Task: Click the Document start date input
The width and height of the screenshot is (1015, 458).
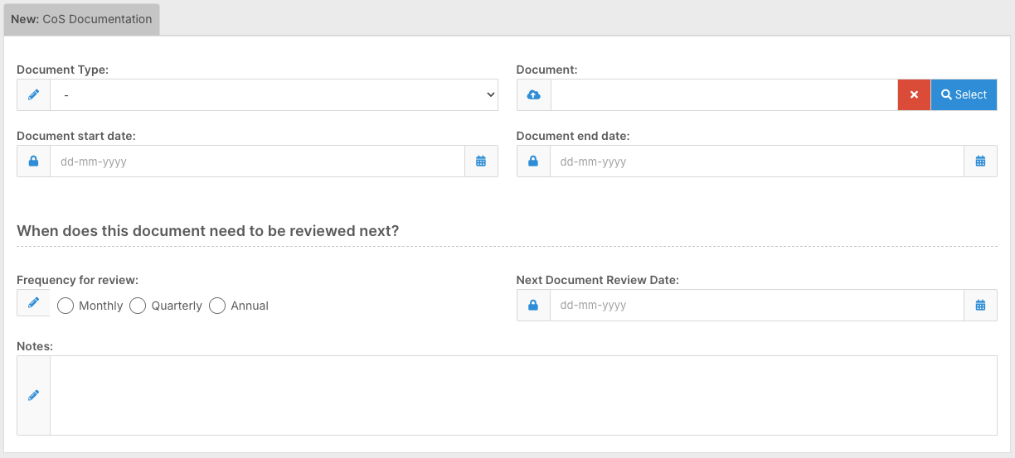Action: [257, 162]
